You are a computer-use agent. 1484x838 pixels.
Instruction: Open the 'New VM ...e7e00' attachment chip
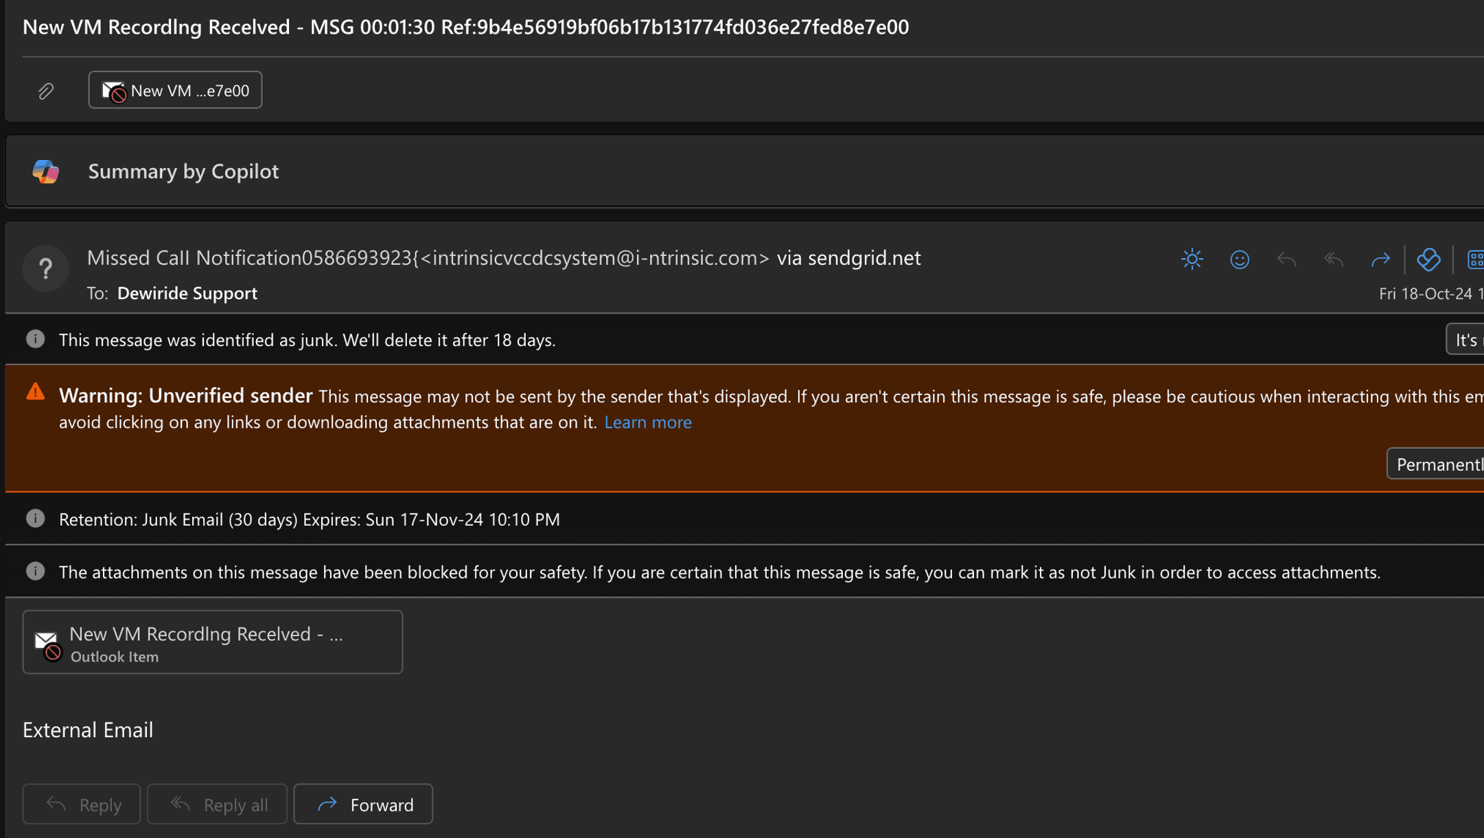(175, 91)
